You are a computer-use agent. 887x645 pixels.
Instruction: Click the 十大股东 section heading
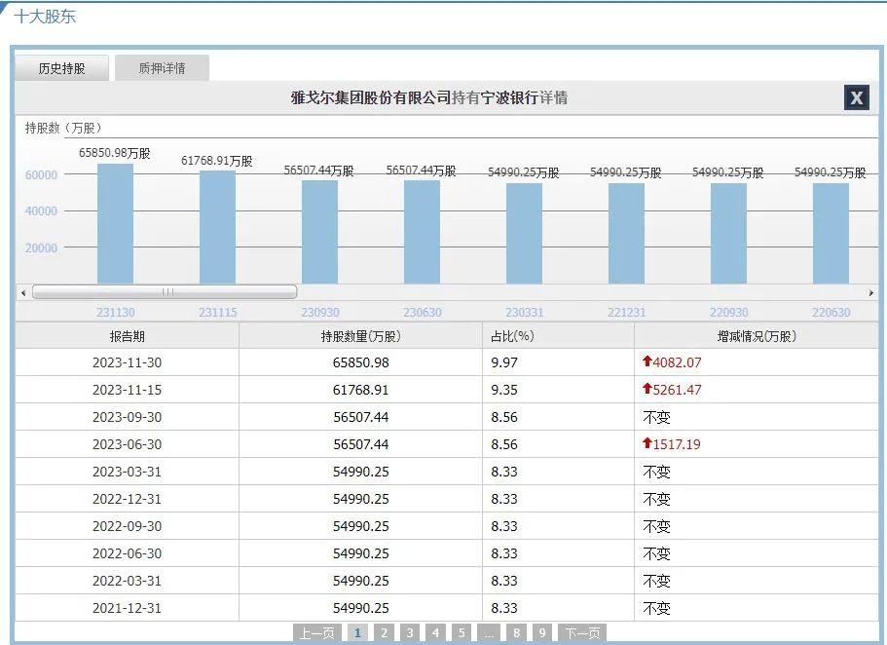[45, 17]
